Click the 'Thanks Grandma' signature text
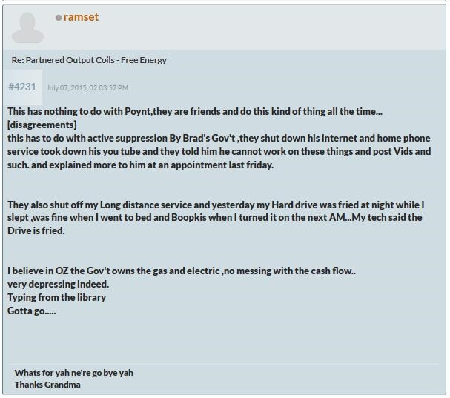 (x=47, y=385)
